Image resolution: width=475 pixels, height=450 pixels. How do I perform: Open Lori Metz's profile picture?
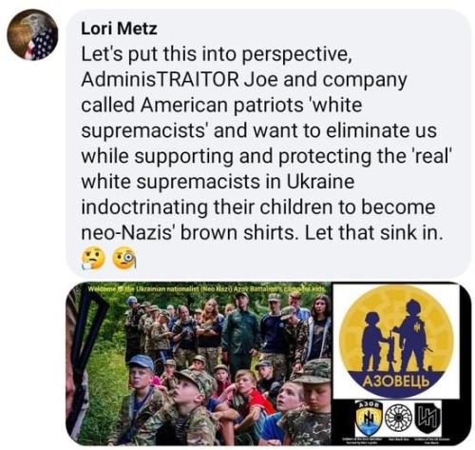pos(32,34)
